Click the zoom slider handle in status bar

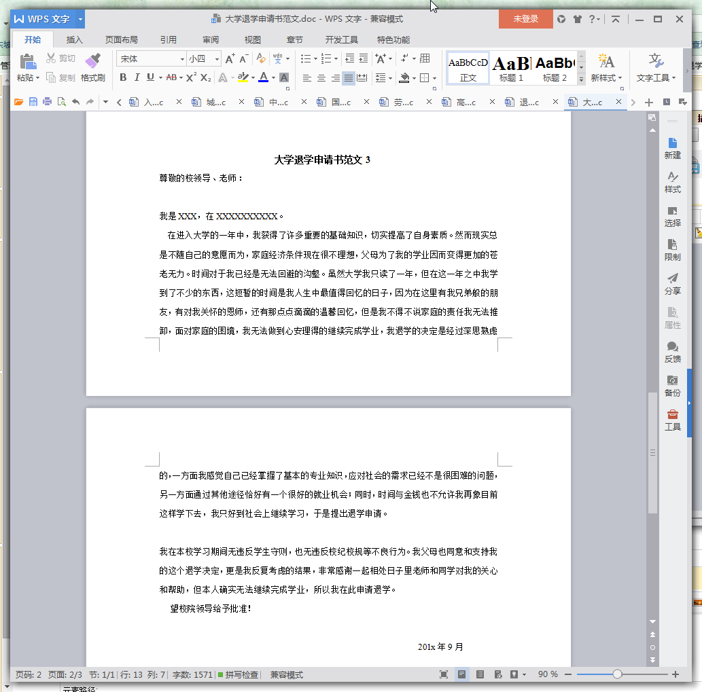617,674
